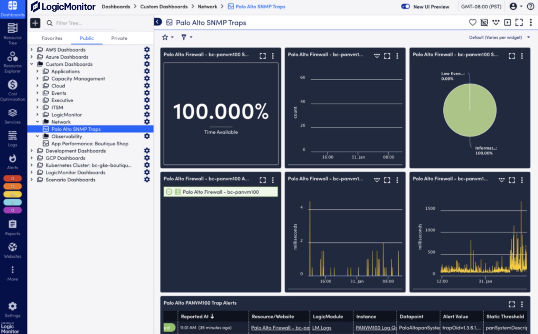This screenshot has height=334, width=538.
Task: Collapse the Network folder
Action: coord(37,122)
